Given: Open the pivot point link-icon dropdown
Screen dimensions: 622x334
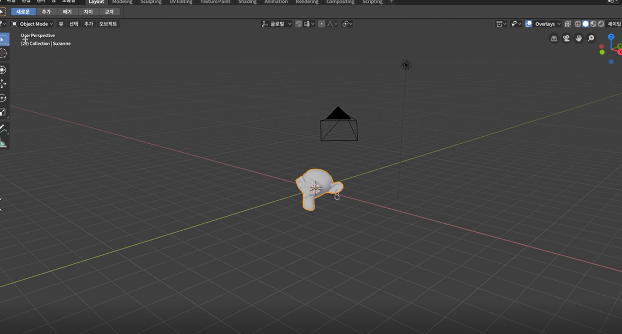Looking at the screenshot, I should click(x=347, y=24).
